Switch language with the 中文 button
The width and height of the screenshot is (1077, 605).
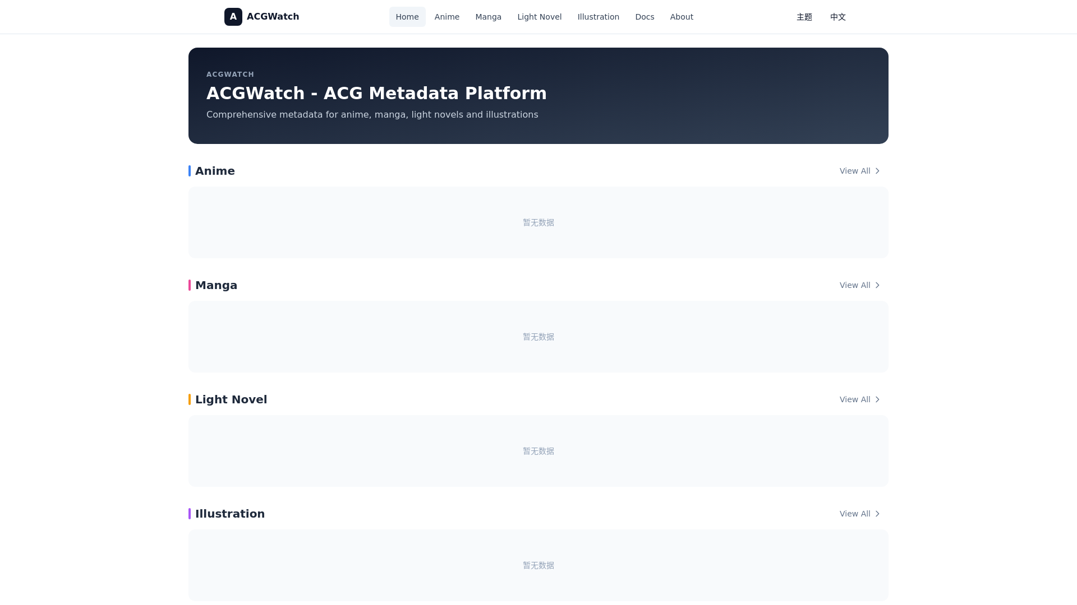pos(838,17)
